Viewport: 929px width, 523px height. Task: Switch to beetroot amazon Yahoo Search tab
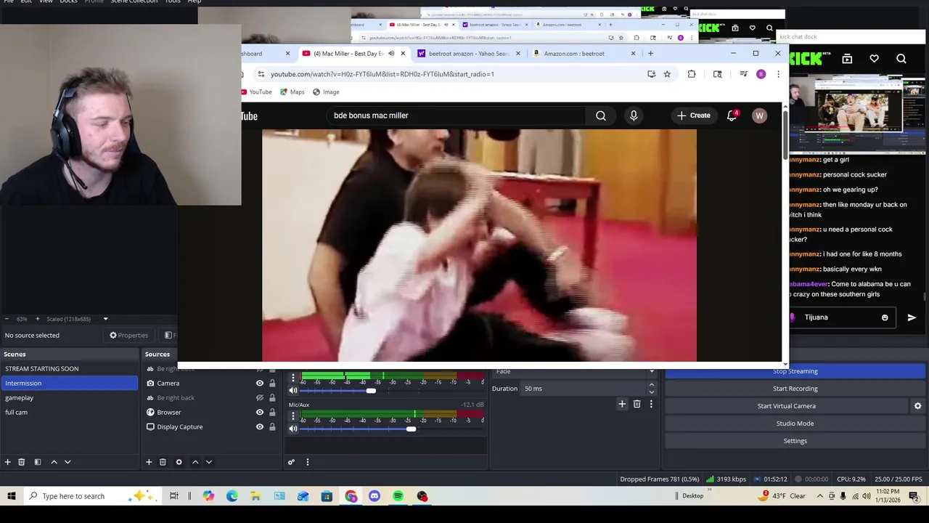(x=467, y=54)
